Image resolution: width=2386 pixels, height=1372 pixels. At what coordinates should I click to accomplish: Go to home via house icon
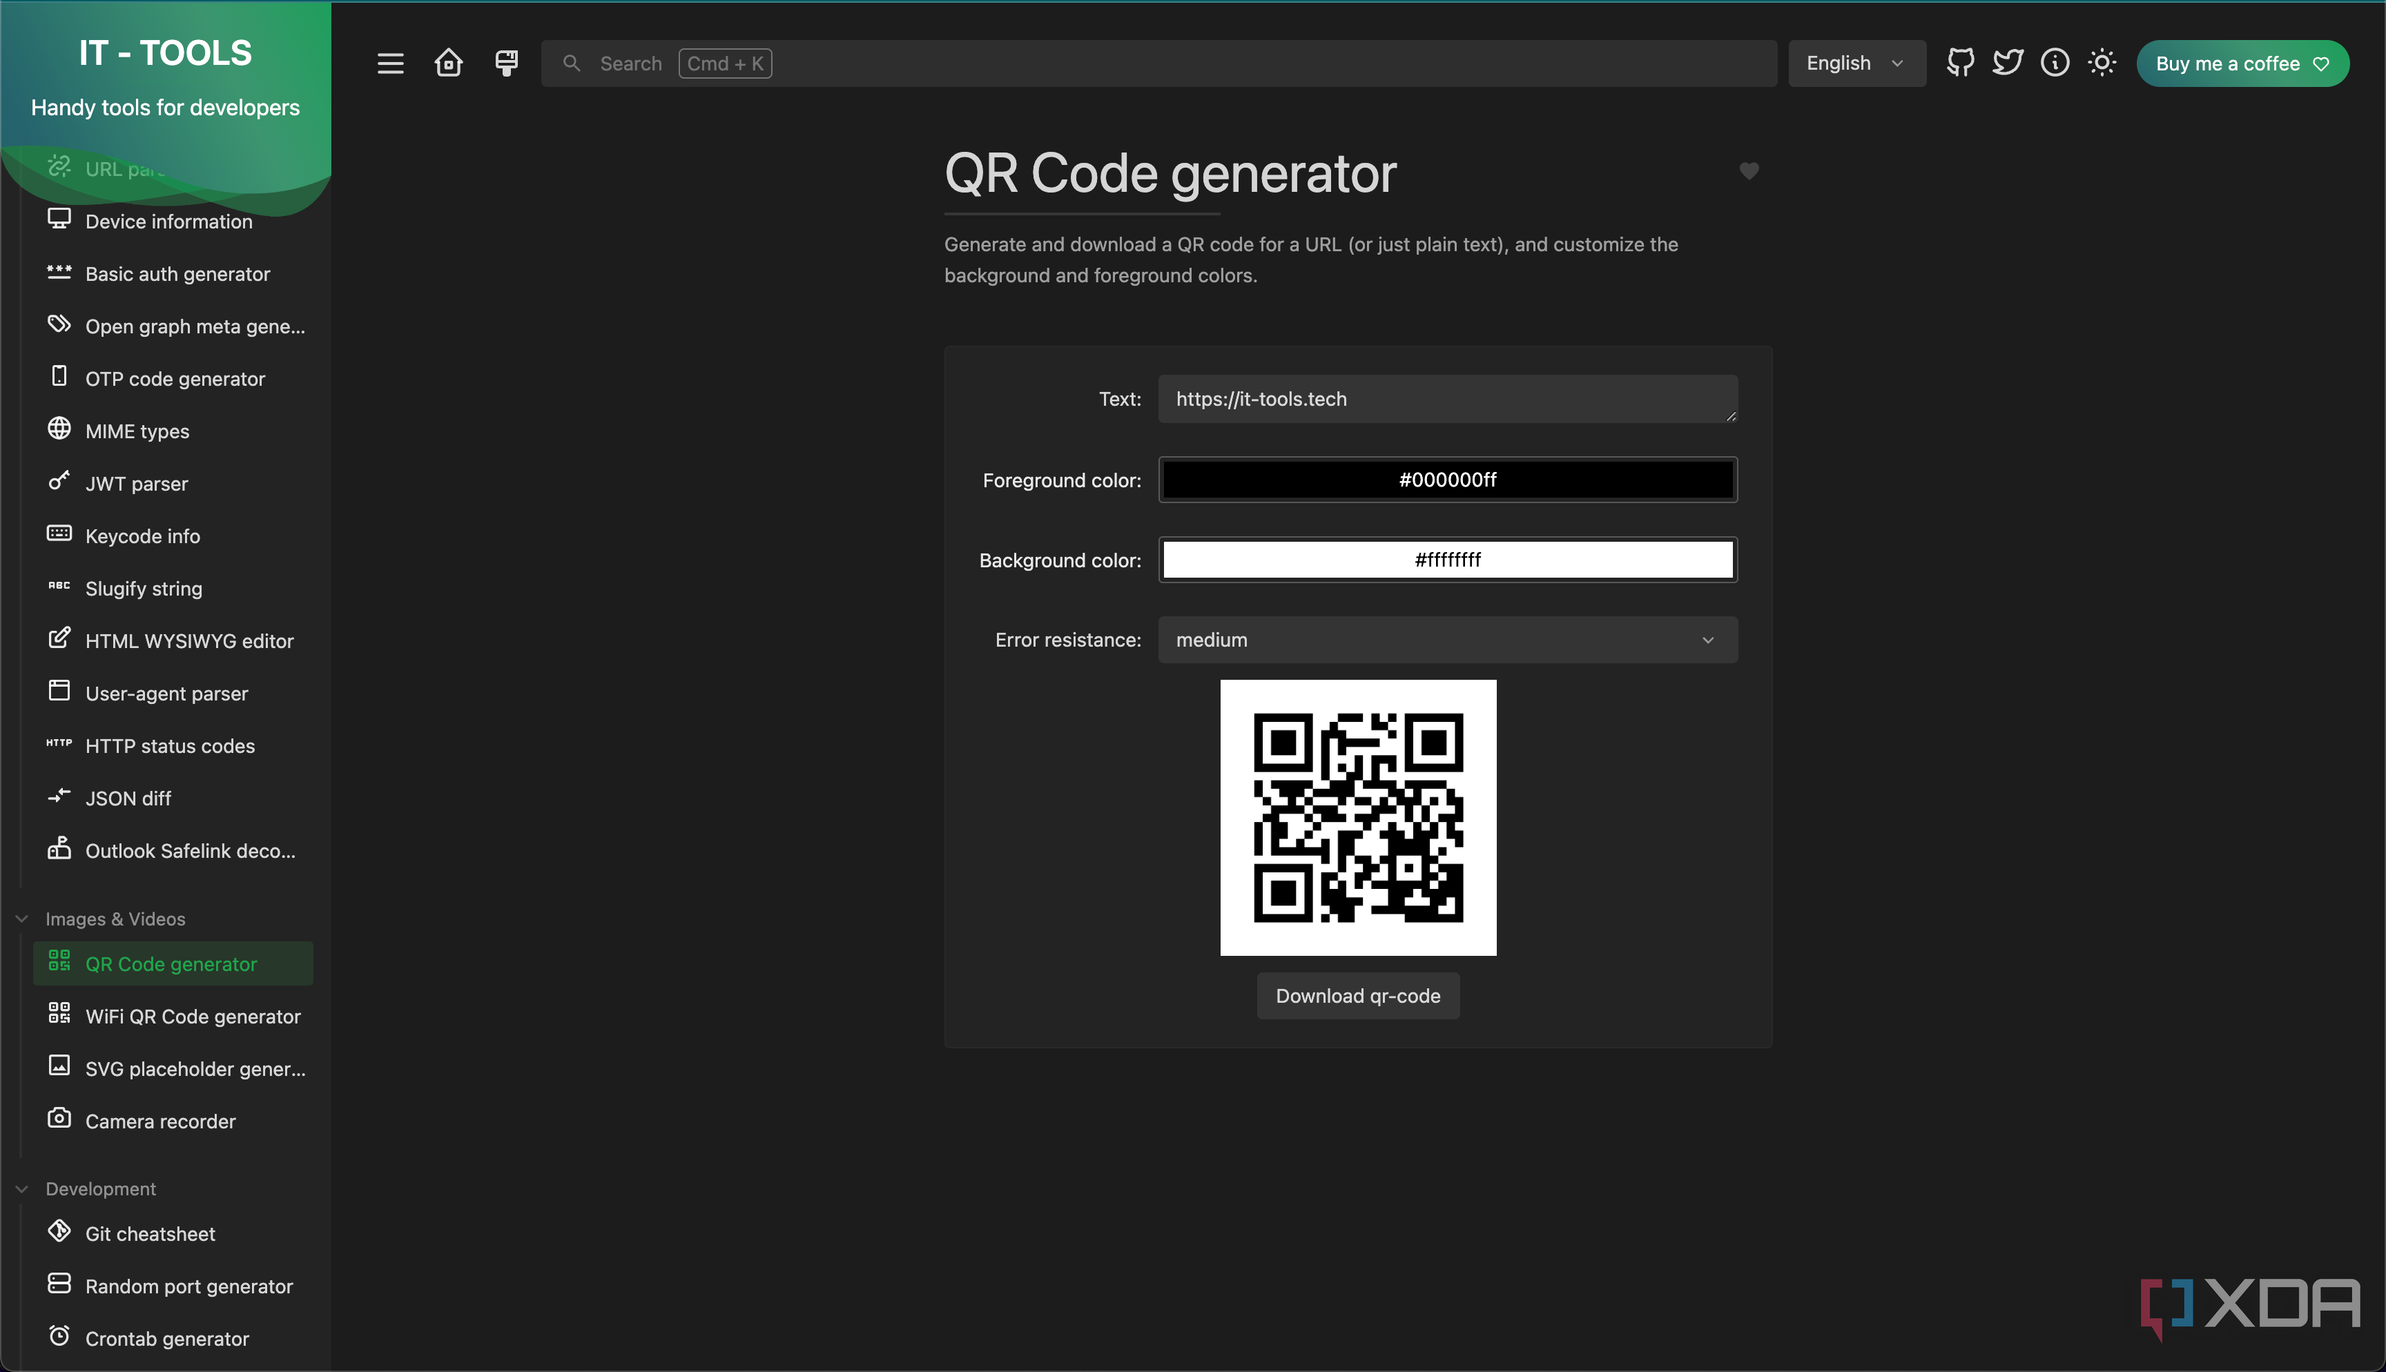coord(449,63)
